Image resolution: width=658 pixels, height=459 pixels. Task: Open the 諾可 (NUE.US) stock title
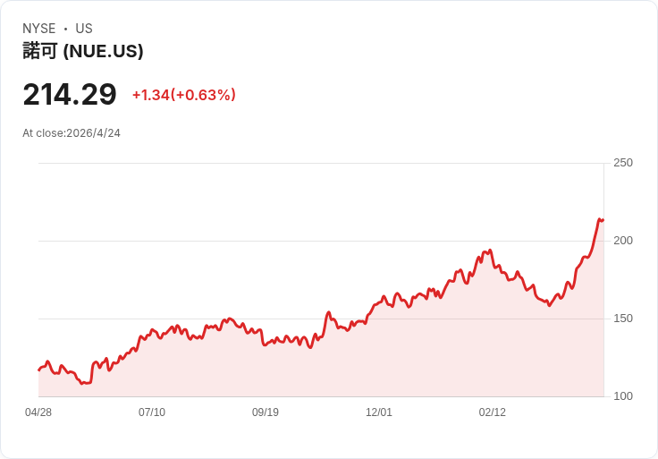[x=83, y=52]
